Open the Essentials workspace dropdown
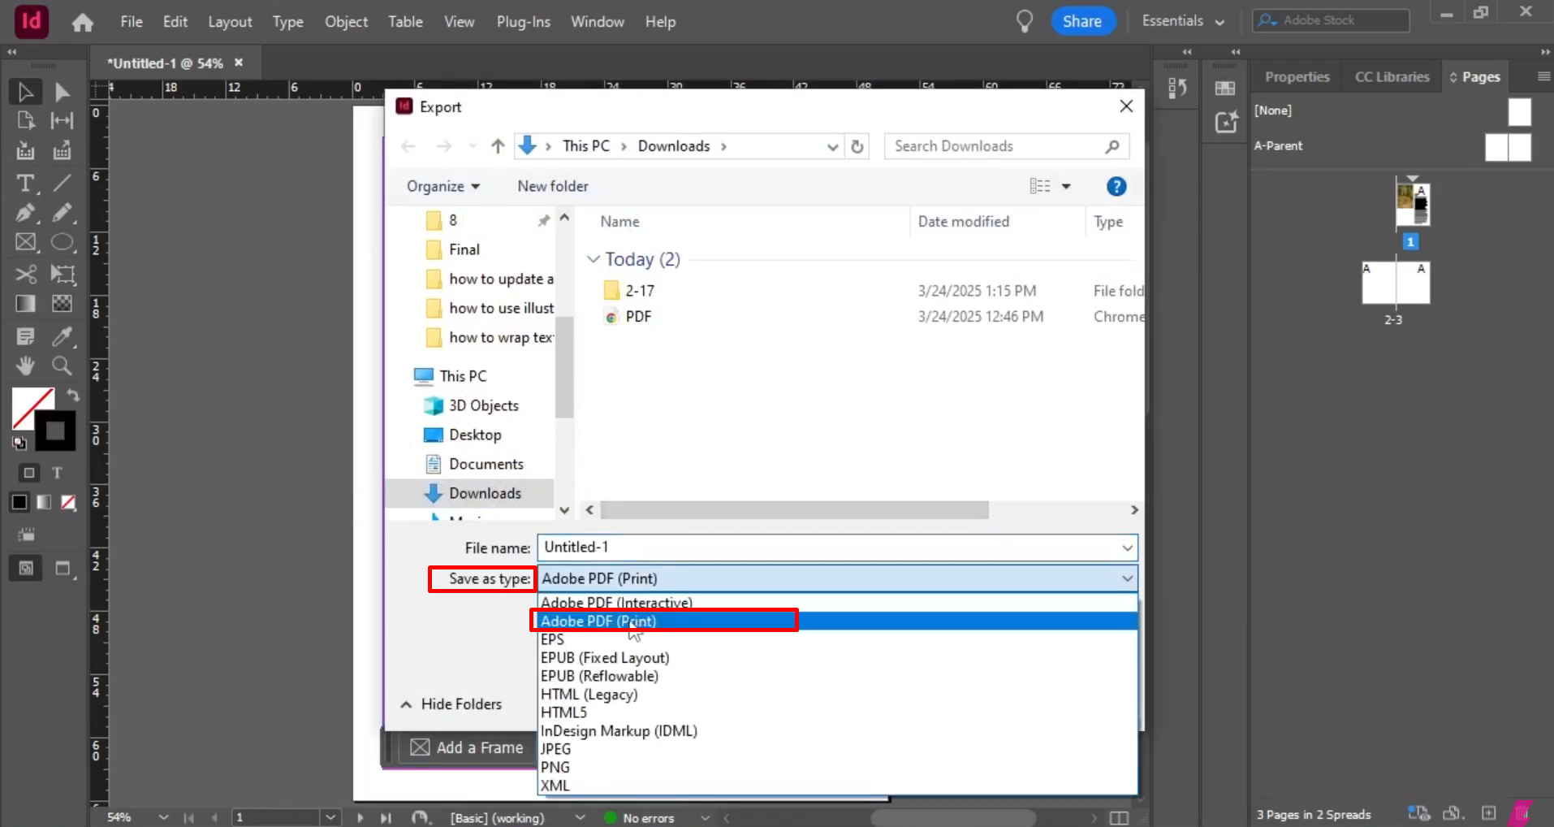This screenshot has height=827, width=1554. (x=1182, y=21)
